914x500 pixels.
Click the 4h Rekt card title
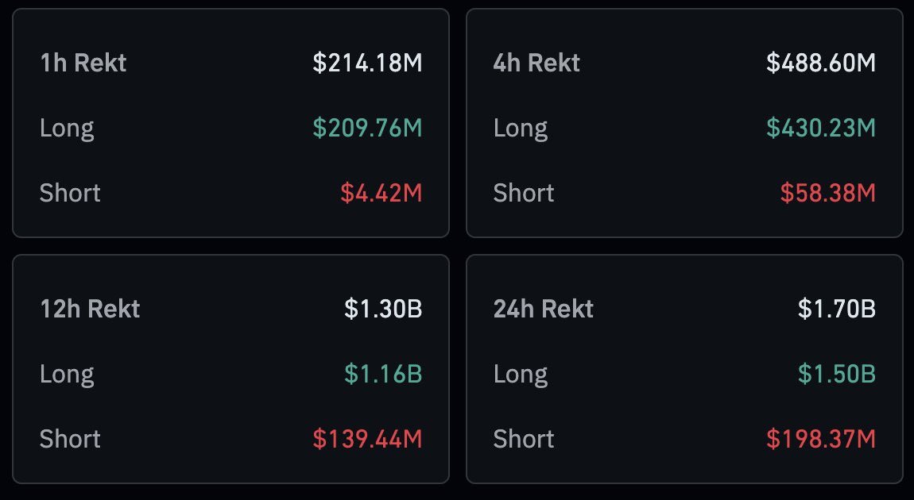tap(536, 63)
